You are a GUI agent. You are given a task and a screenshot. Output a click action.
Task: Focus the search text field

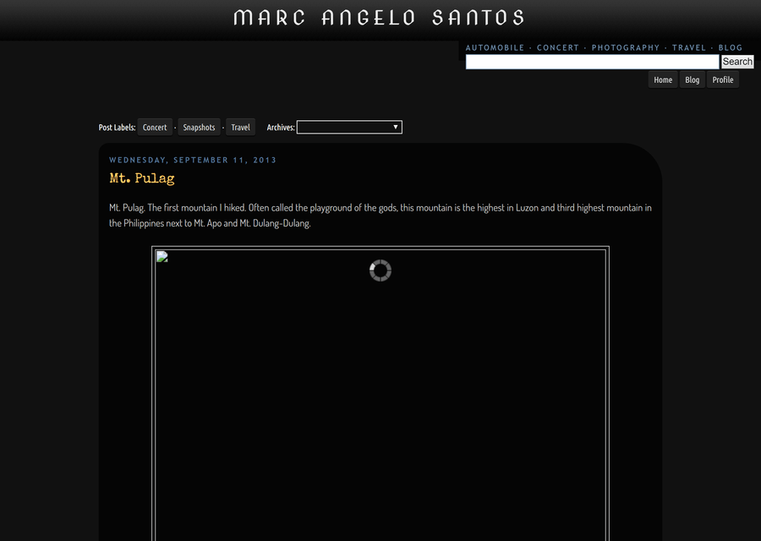click(x=592, y=62)
